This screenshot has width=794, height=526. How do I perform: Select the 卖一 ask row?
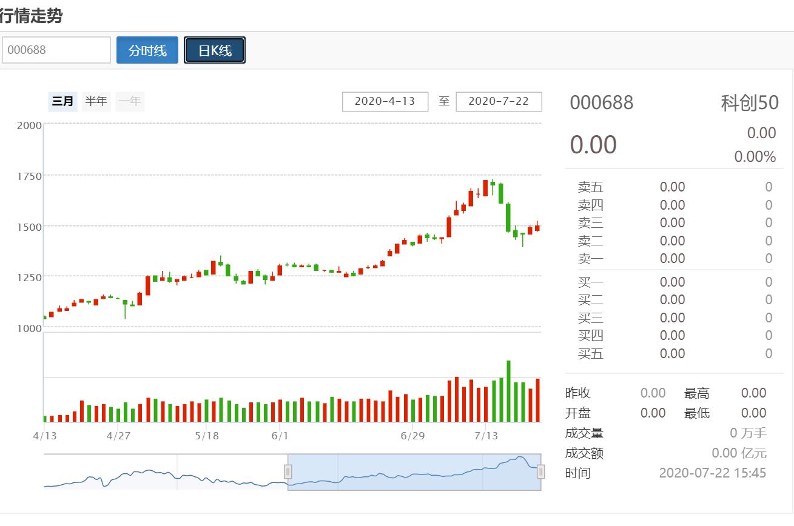coord(673,259)
